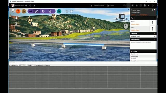Screen dimensions: 166x93
Task: Click the back arrow icon in top bar
Action: tap(125, 5)
